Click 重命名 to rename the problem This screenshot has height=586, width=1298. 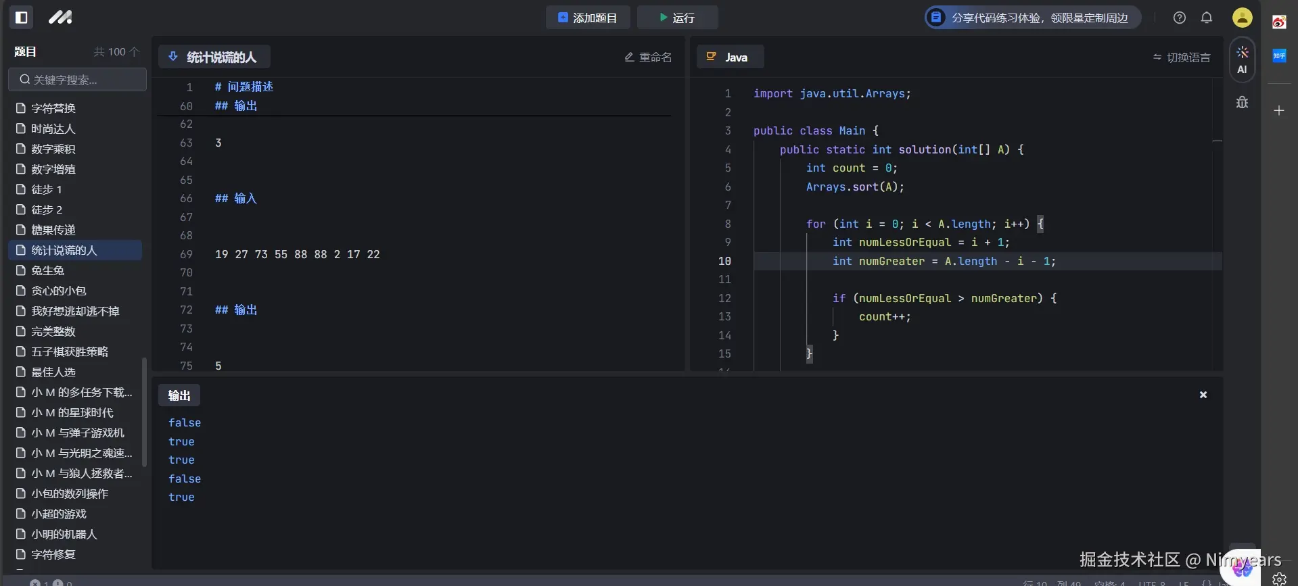648,57
